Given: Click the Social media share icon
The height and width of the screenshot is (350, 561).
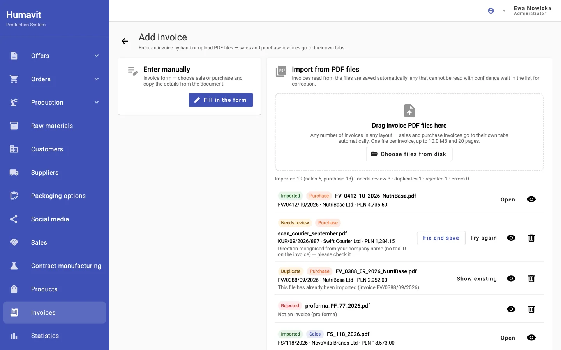Looking at the screenshot, I should (14, 219).
